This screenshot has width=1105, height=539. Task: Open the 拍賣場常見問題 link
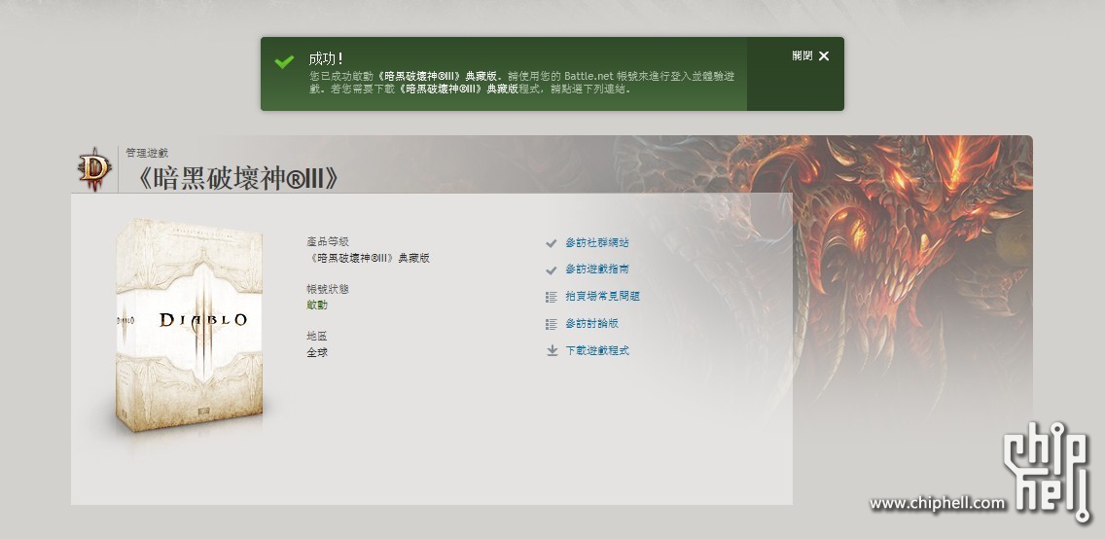pyautogui.click(x=602, y=296)
